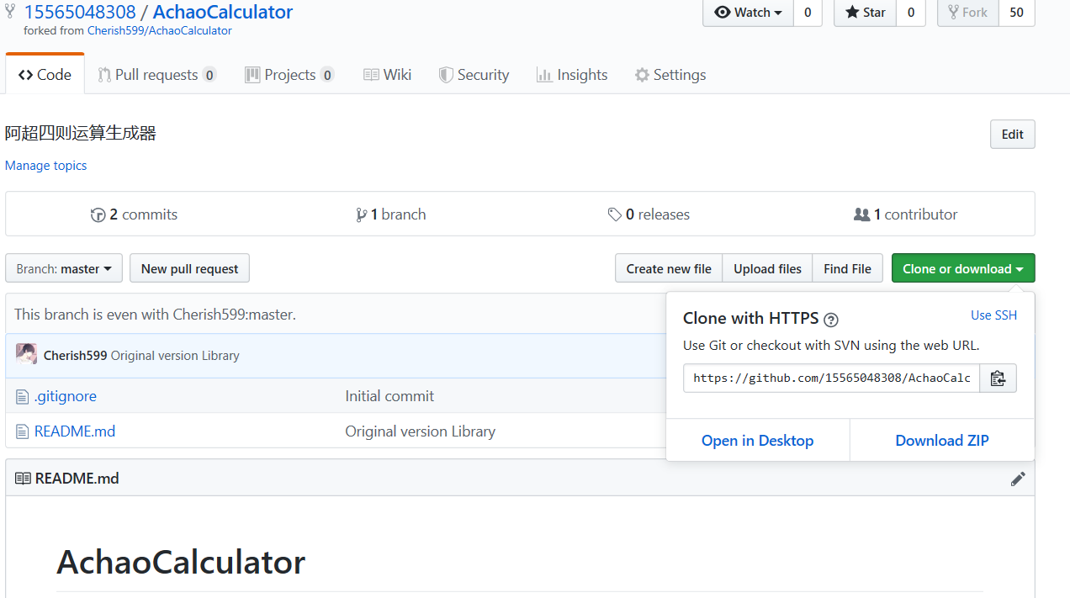Edit README with the pencil icon
This screenshot has width=1070, height=598.
pos(1018,479)
